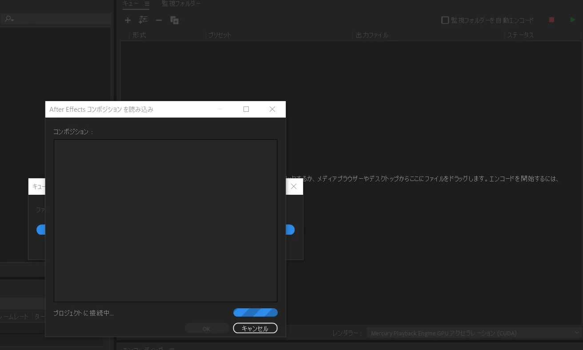Image resolution: width=583 pixels, height=350 pixels.
Task: Switch to the 監視フォルダー tab
Action: point(181,4)
